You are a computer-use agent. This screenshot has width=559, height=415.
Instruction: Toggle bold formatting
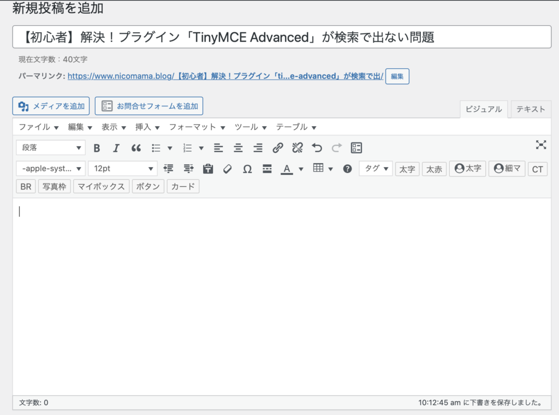[x=97, y=148]
